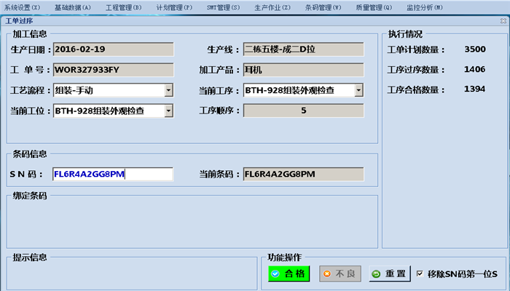Click into the SN码 input field
This screenshot has width=510, height=291.
point(113,174)
